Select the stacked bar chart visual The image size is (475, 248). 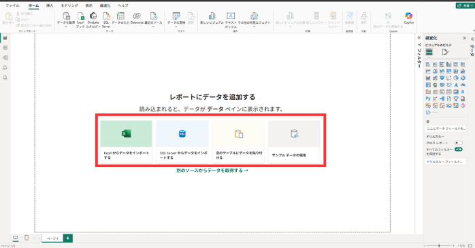tap(428, 64)
